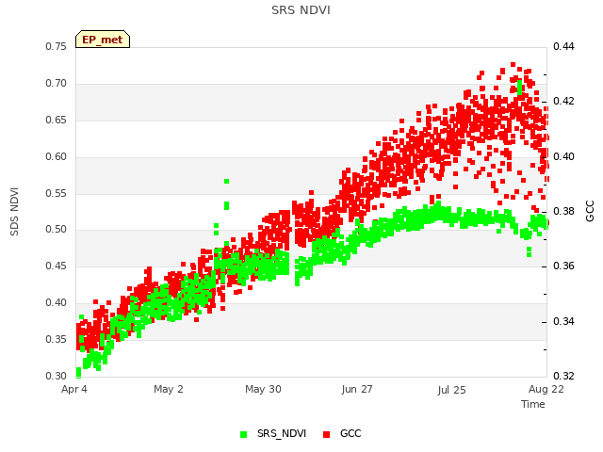Viewport: 603px width, 452px height.
Task: Click the red GCC legend swatch
Action: (x=327, y=434)
